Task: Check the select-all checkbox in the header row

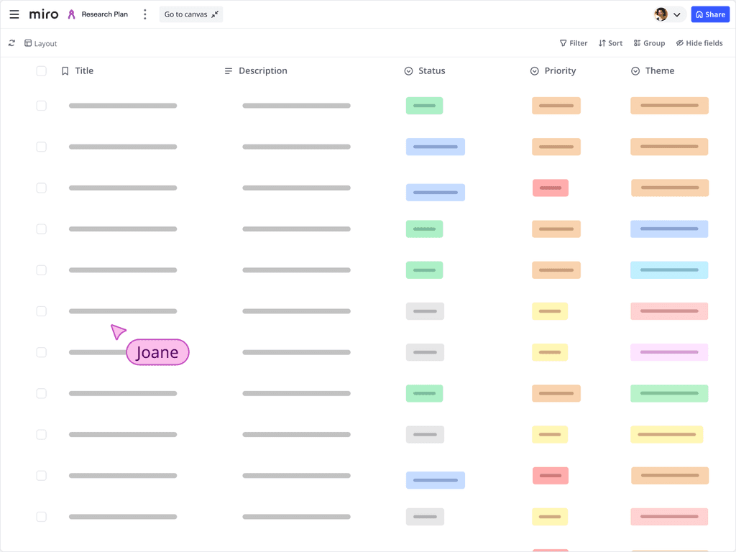Action: point(41,71)
